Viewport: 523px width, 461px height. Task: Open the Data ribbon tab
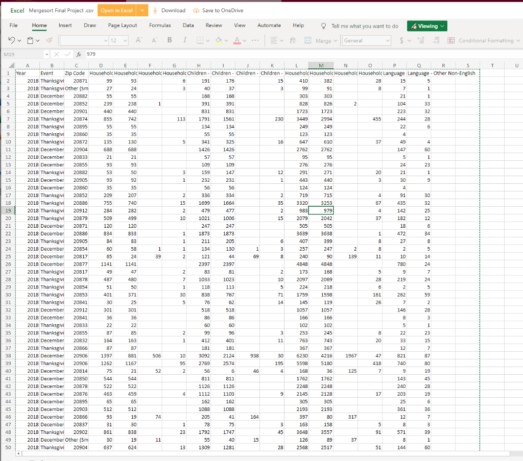[x=188, y=25]
